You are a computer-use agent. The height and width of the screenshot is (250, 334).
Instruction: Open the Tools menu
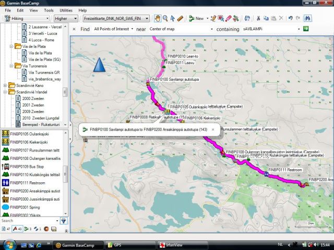pyautogui.click(x=49, y=10)
